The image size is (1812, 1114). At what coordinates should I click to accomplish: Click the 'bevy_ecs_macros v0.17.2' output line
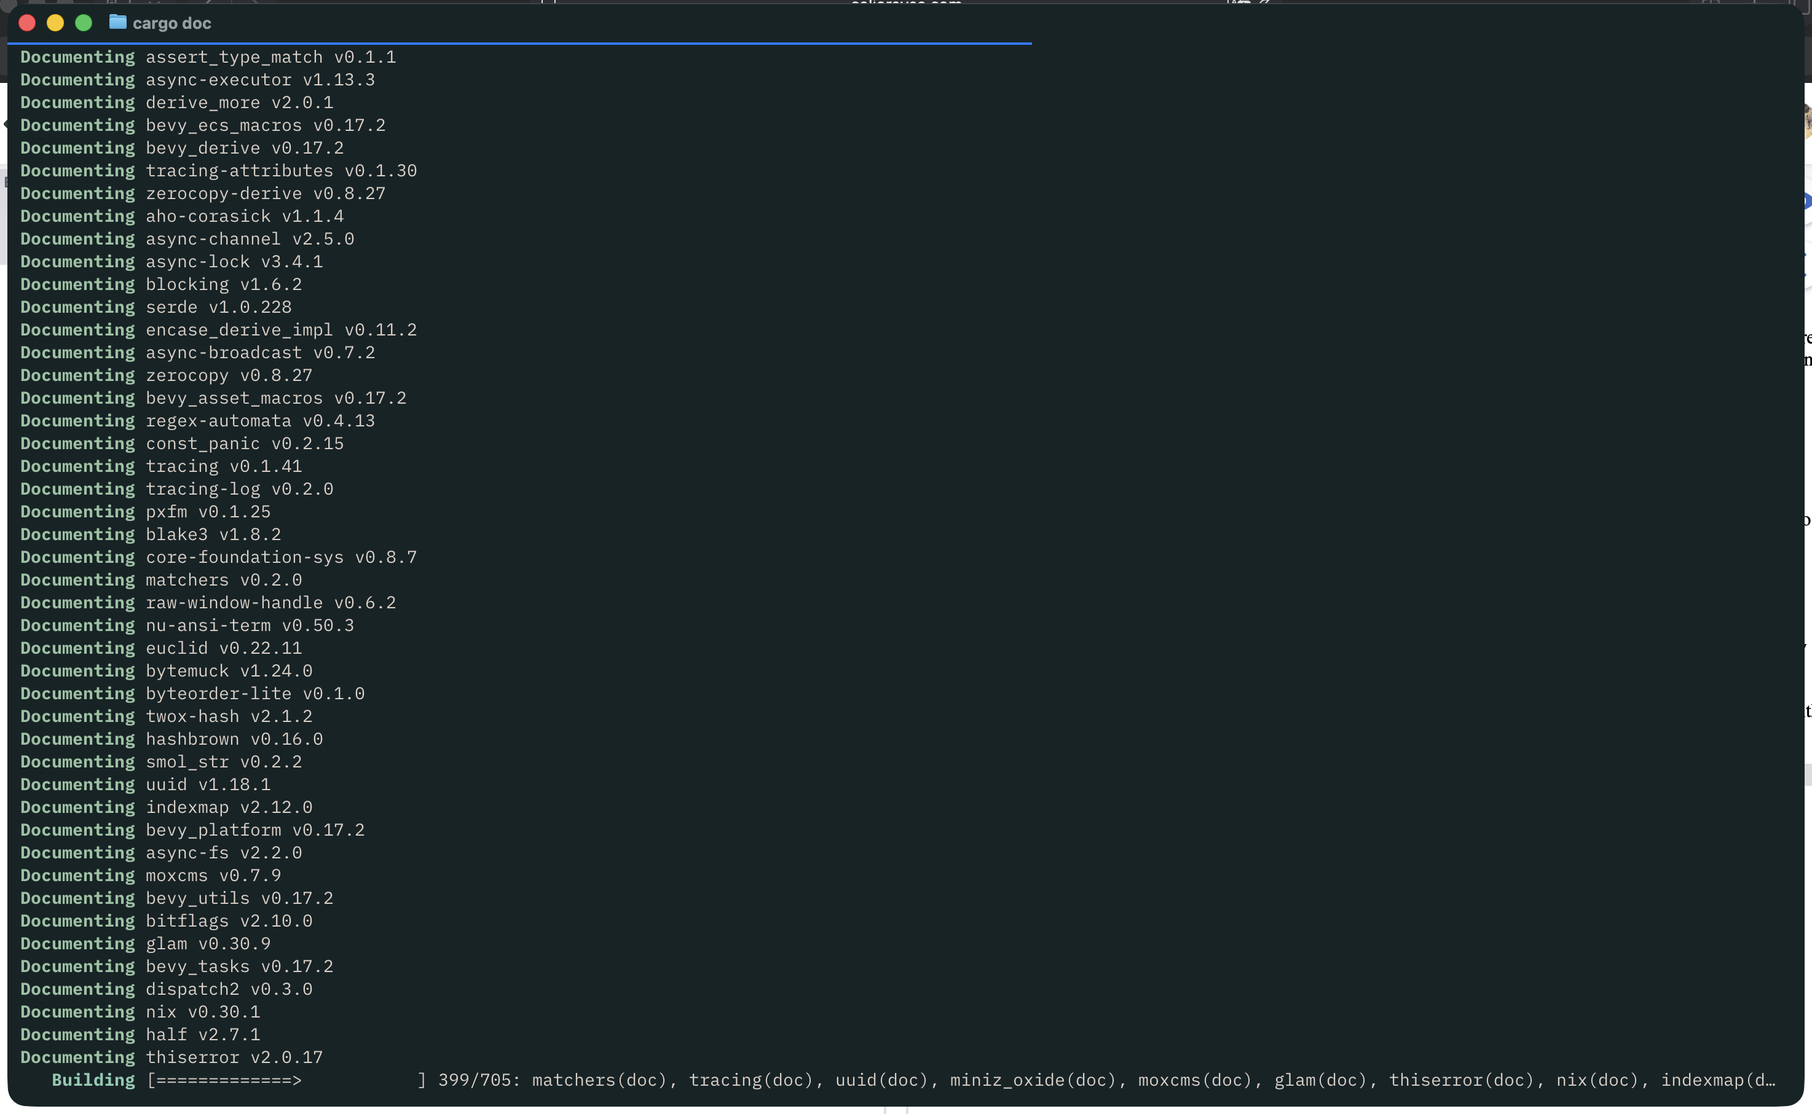266,125
